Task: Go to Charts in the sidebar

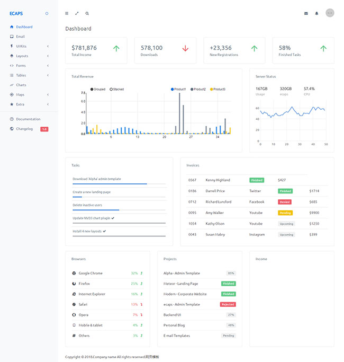Action: tap(21, 85)
